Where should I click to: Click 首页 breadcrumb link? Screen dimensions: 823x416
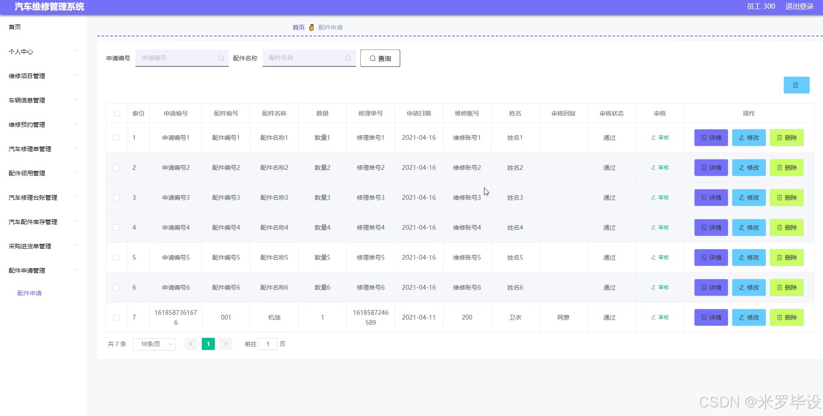coord(299,27)
